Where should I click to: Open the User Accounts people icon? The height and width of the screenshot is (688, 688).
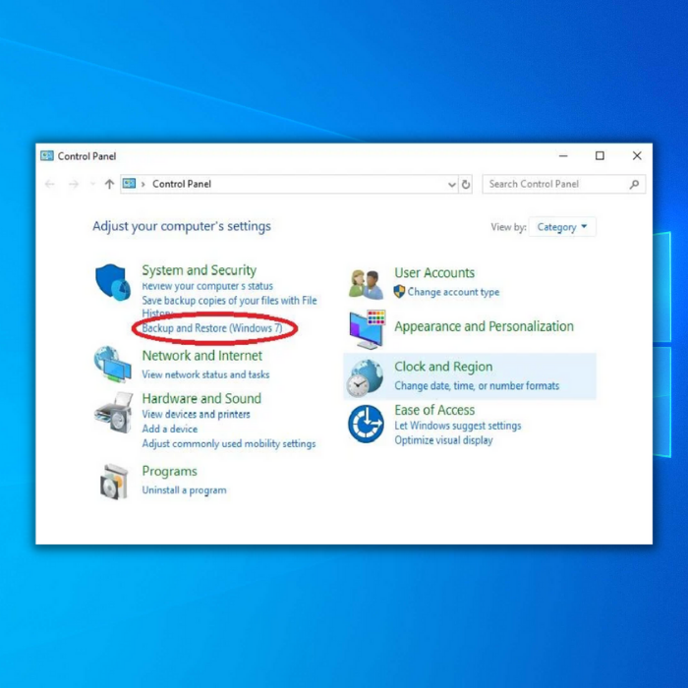point(366,284)
